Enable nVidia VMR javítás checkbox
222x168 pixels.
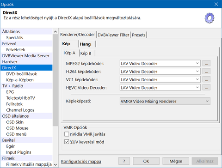click(x=67, y=134)
